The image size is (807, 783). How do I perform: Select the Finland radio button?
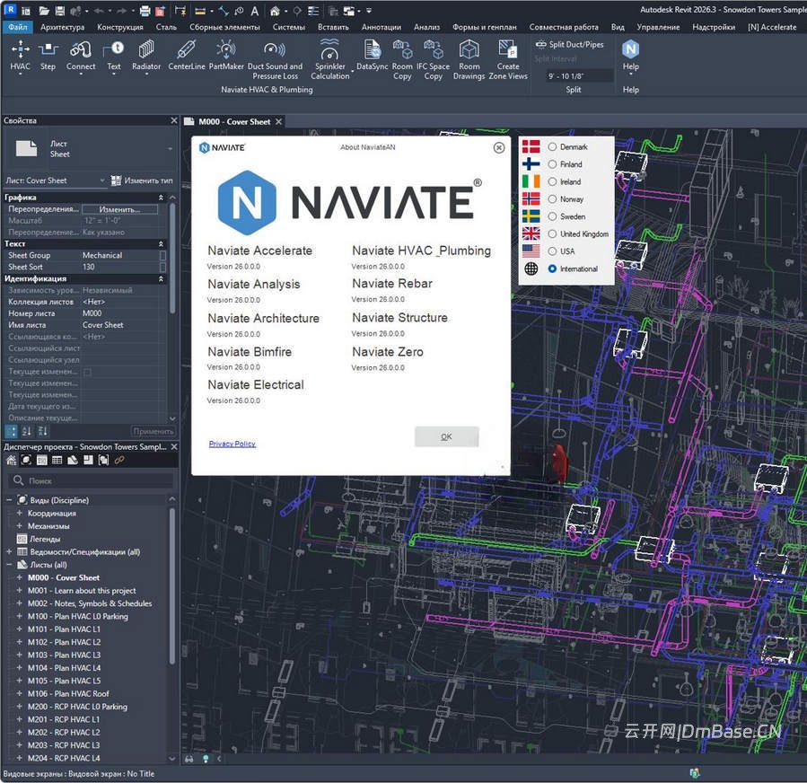552,164
